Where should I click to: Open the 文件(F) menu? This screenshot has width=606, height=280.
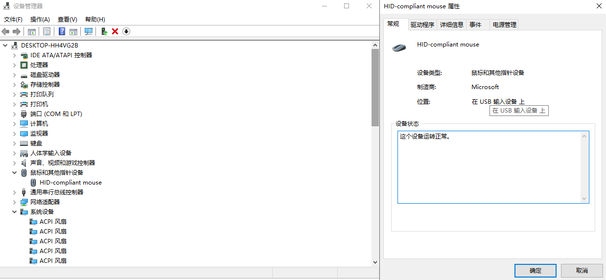[13, 20]
